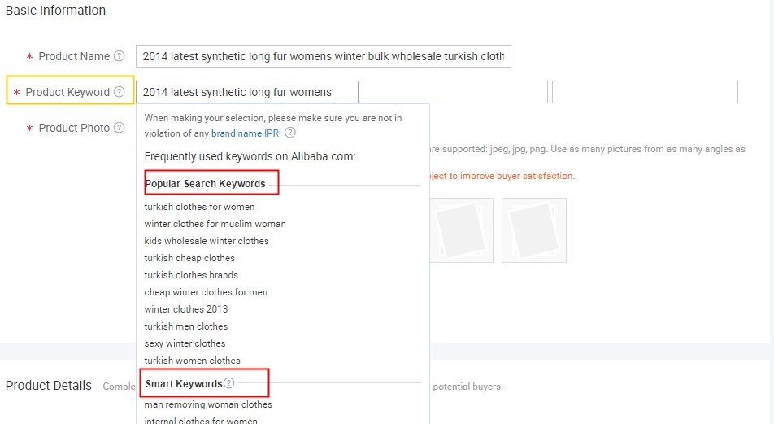Click the second Product Keyword field
This screenshot has width=774, height=424.
454,92
